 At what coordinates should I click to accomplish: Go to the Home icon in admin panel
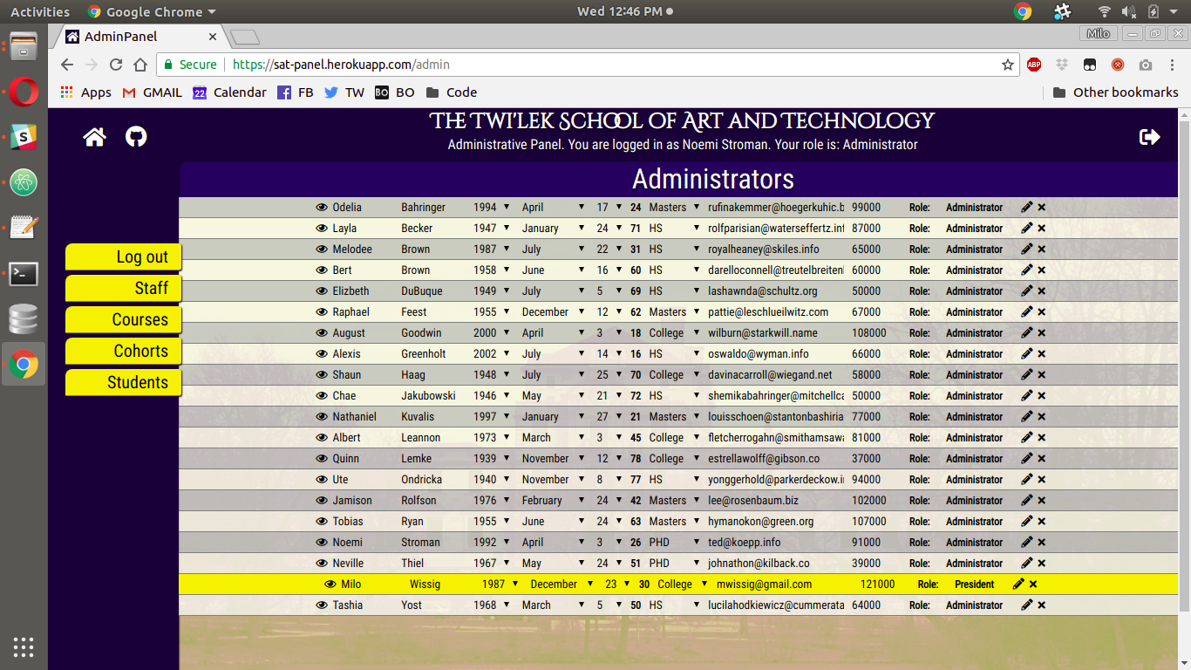click(94, 137)
